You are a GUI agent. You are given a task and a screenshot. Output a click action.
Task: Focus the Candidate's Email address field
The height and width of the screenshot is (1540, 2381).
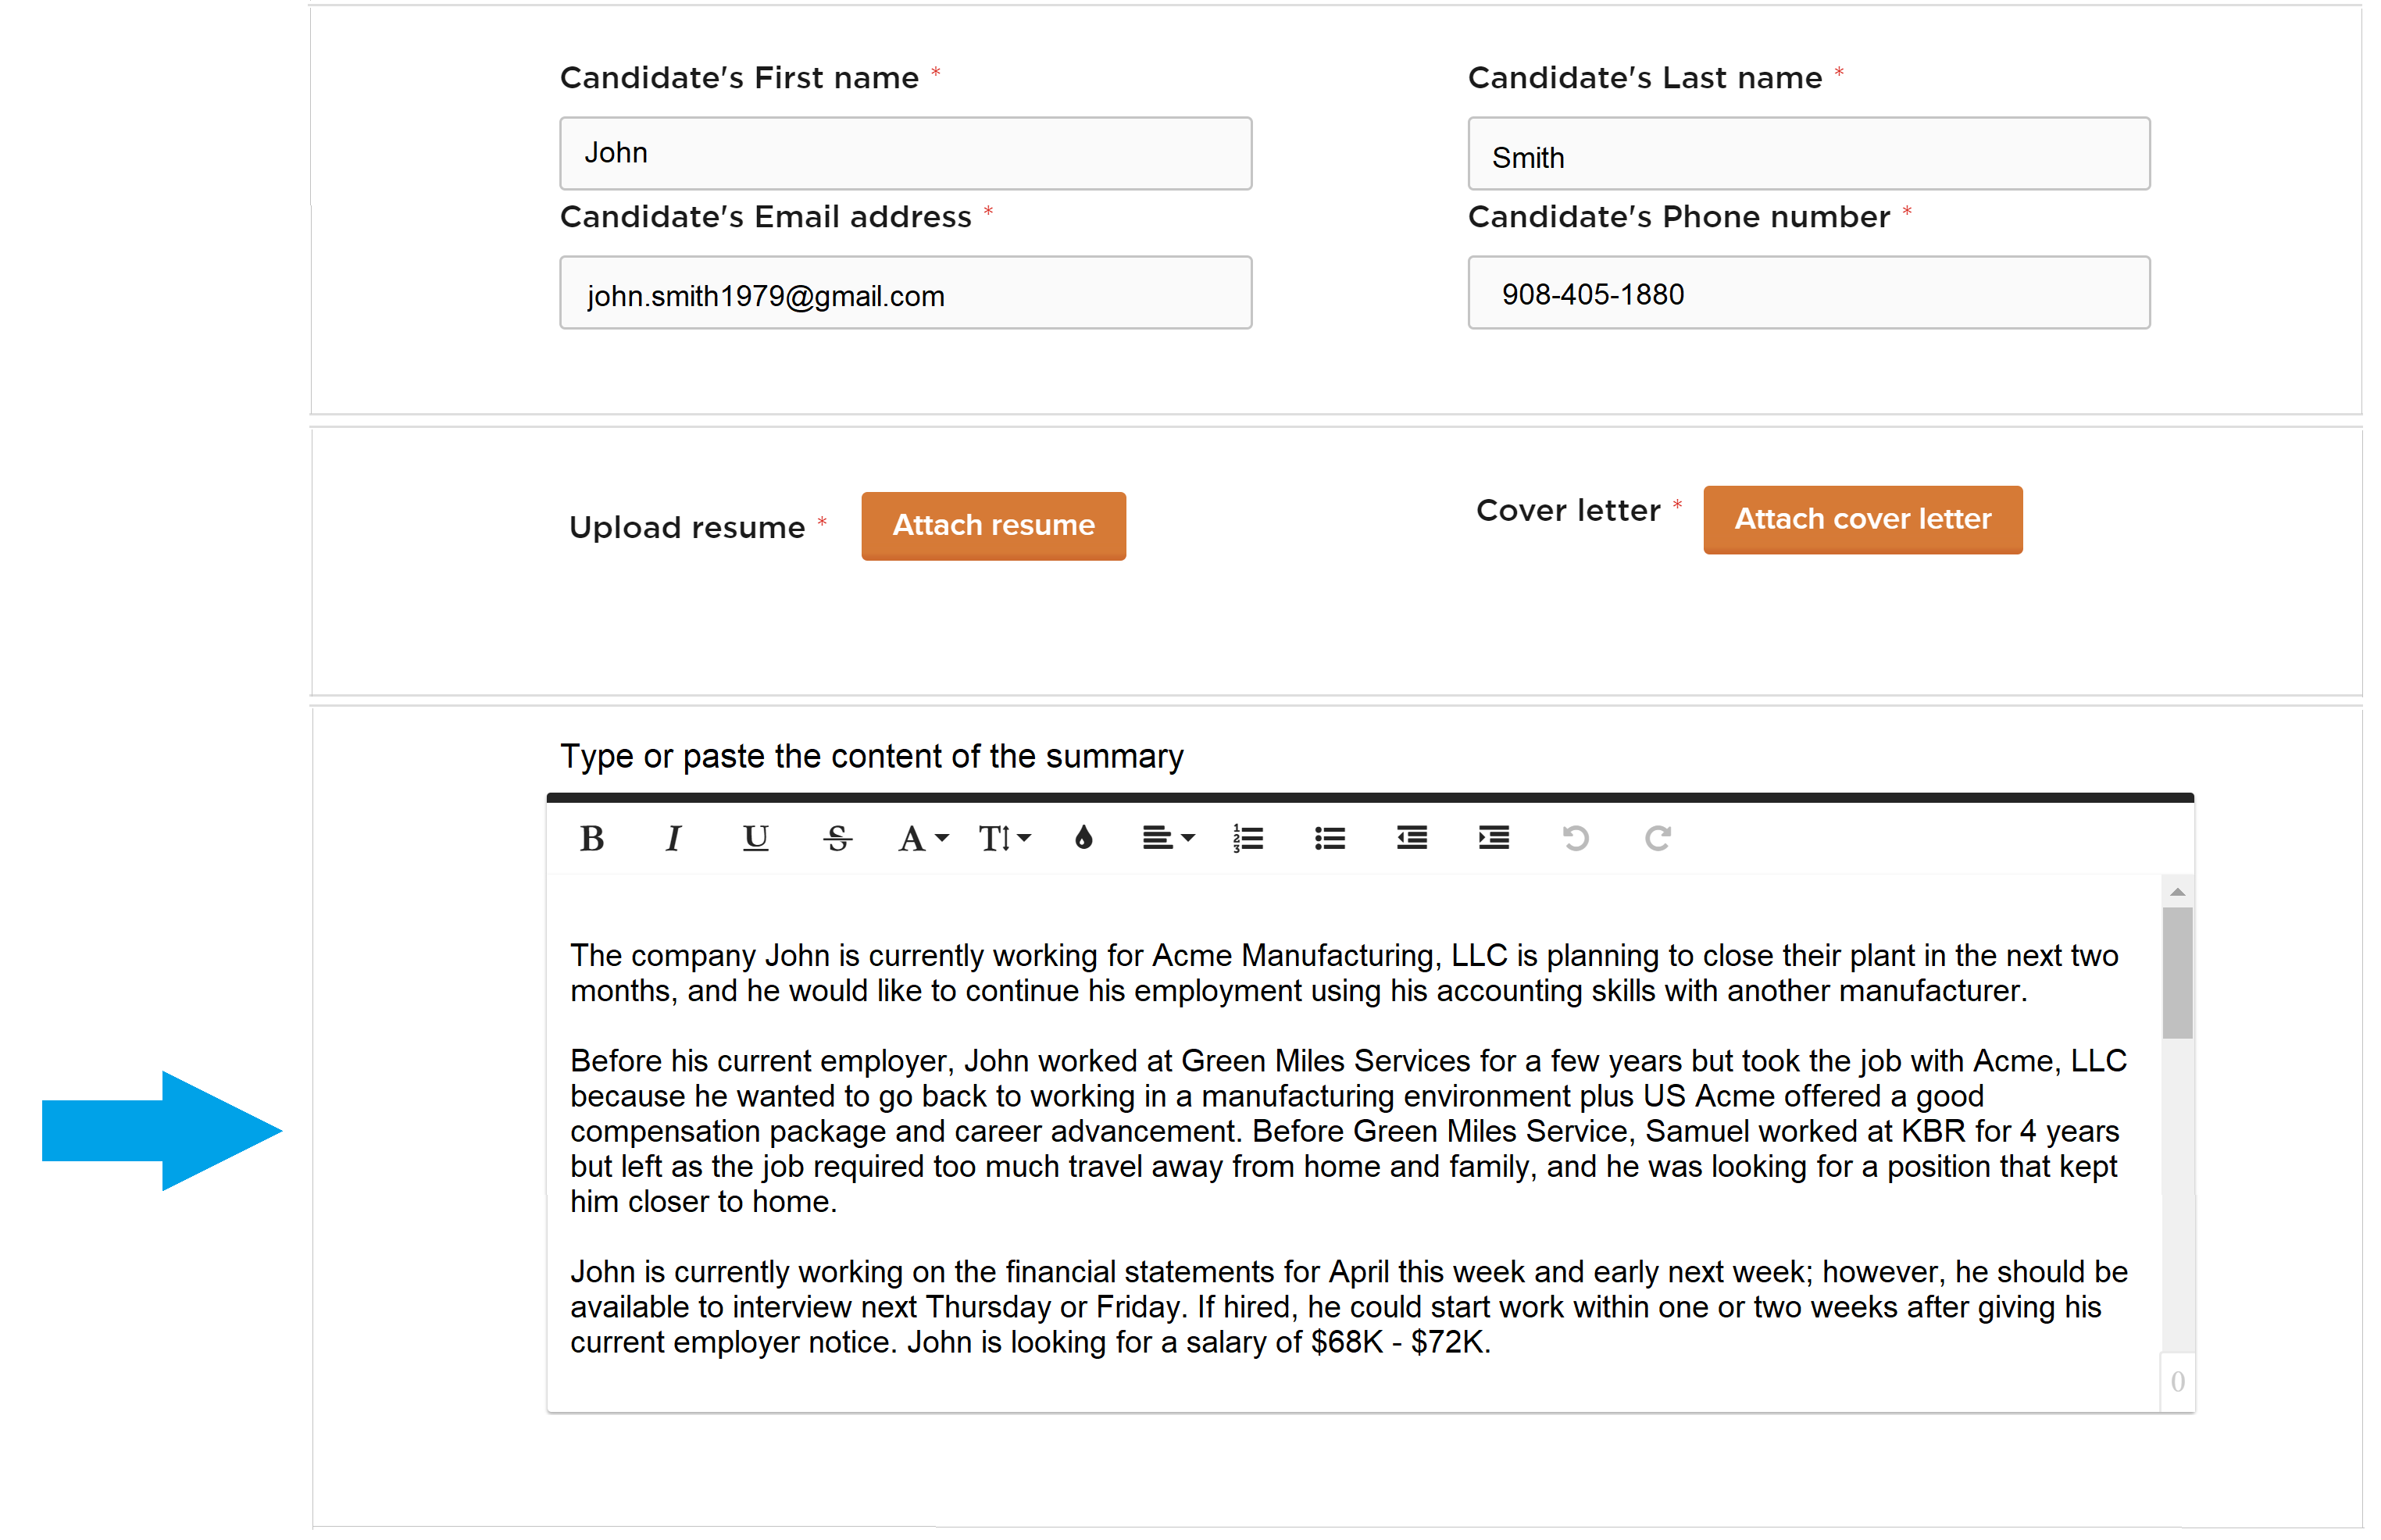(904, 293)
